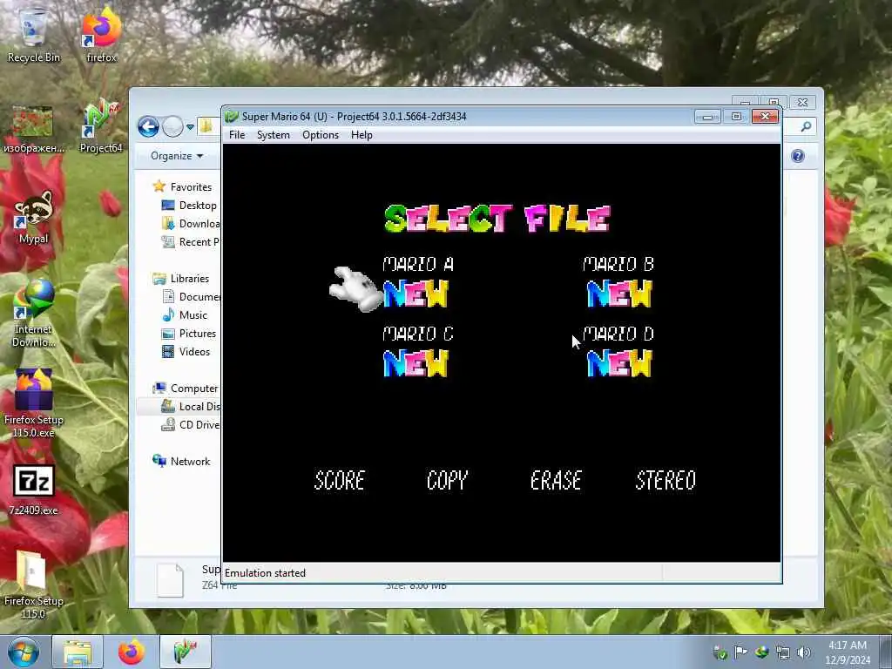Click the white glove cursor in game

356,289
